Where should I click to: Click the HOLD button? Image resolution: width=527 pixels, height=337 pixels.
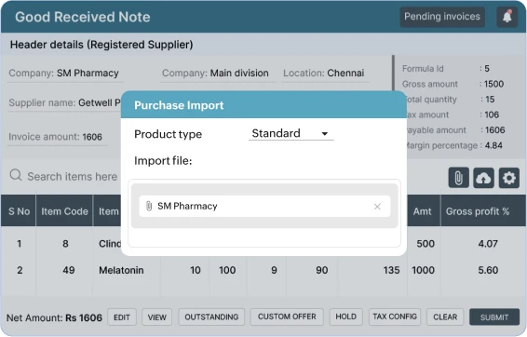(x=345, y=317)
